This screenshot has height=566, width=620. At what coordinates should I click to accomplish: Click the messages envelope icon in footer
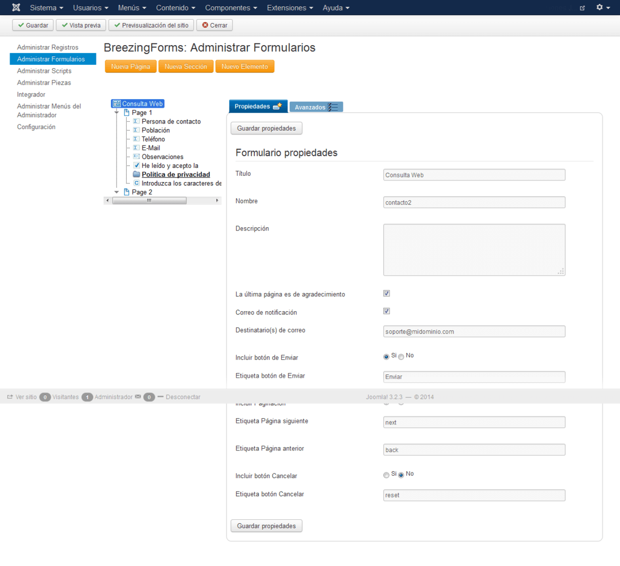[x=138, y=396]
